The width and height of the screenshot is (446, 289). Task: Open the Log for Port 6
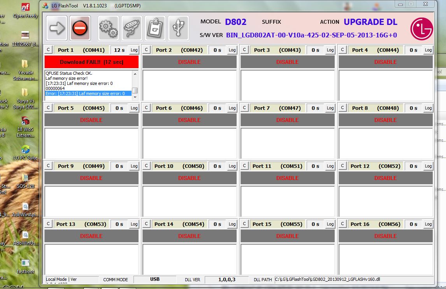(232, 108)
